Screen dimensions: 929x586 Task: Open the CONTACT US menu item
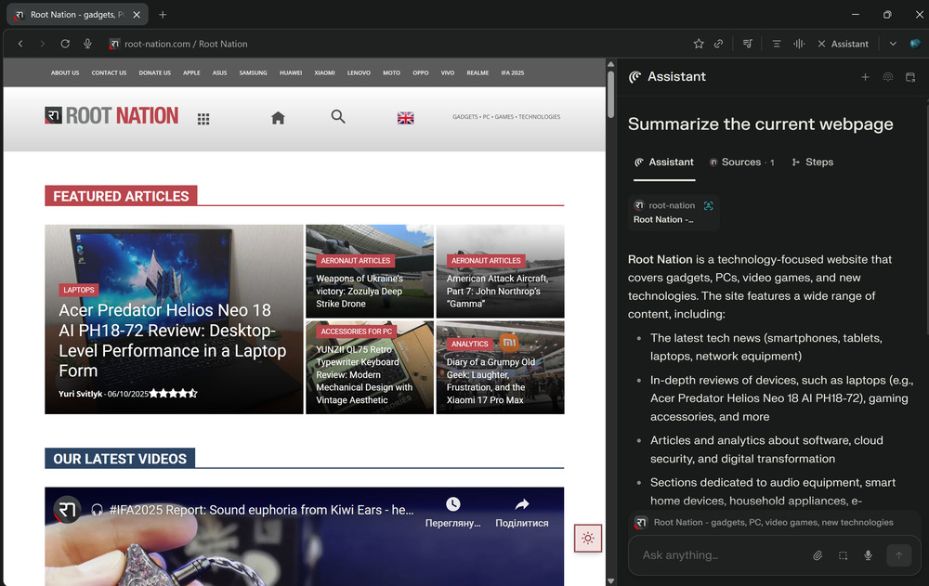click(109, 72)
